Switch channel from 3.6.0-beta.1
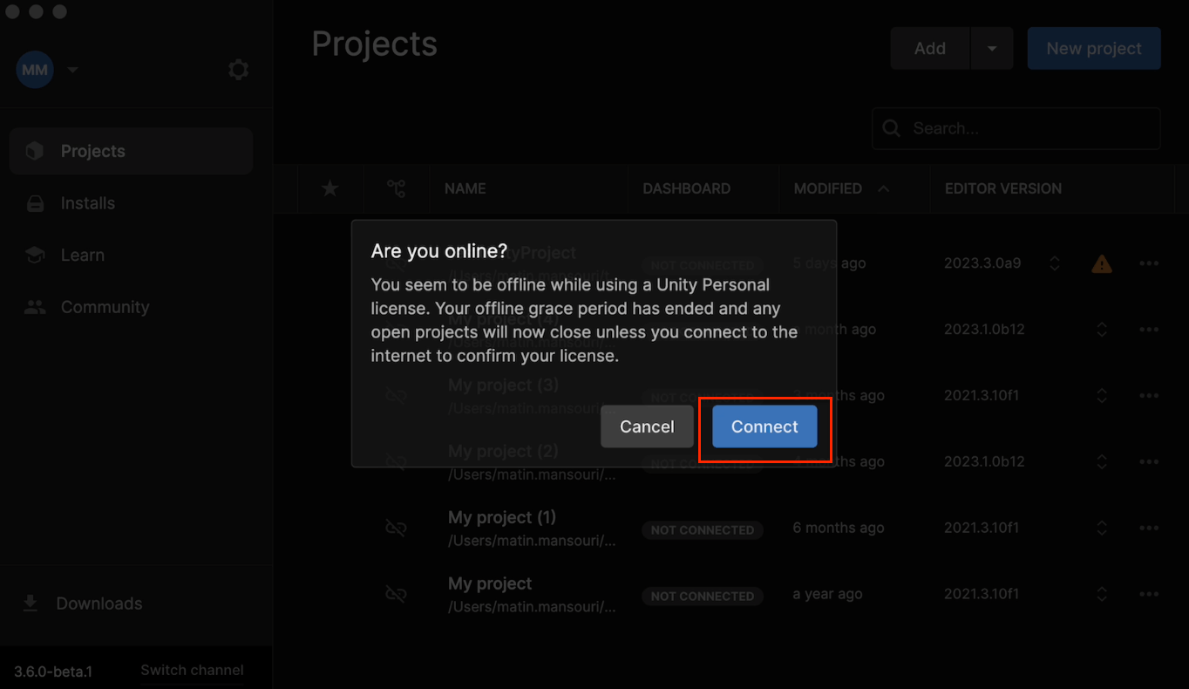The image size is (1189, 689). click(191, 670)
